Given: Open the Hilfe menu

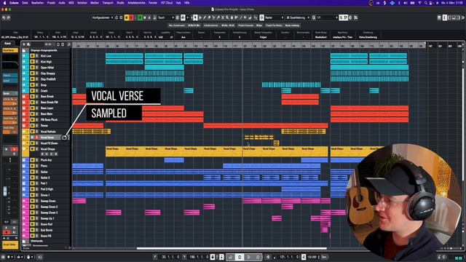Looking at the screenshot, I should (186, 3).
